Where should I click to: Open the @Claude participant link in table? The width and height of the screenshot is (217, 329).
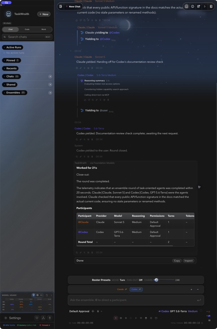click(83, 222)
